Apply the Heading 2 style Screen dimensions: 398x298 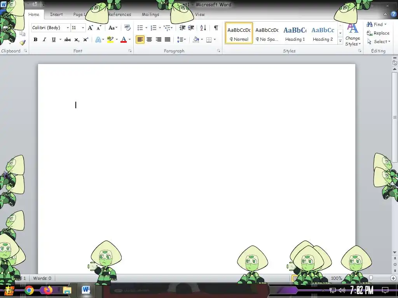coord(323,33)
